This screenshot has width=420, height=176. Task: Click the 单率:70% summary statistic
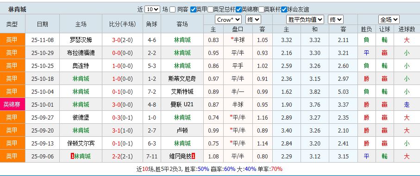click(x=270, y=169)
